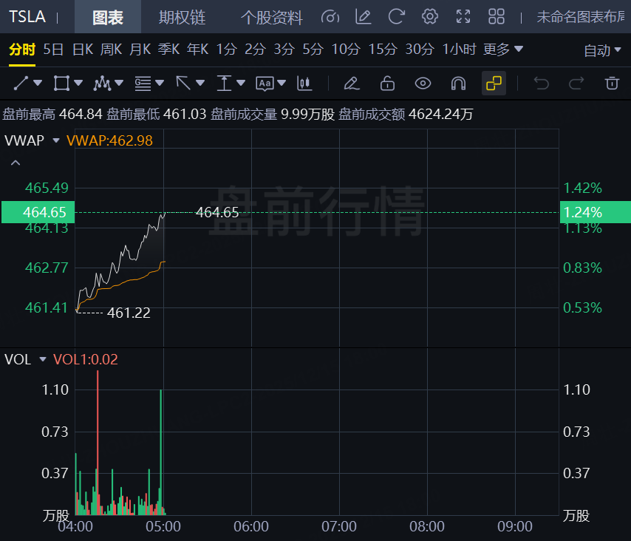Select the 3分 interval
This screenshot has width=631, height=541.
point(284,50)
